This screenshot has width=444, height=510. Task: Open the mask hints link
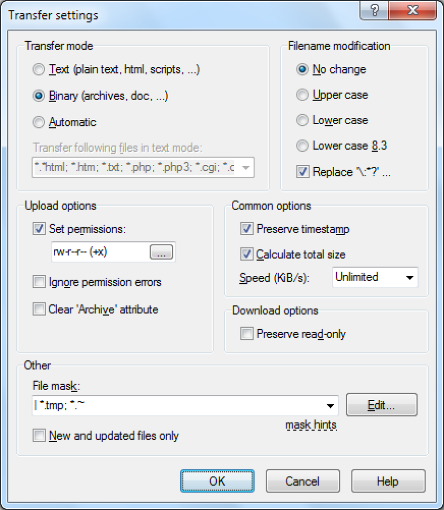(x=311, y=425)
